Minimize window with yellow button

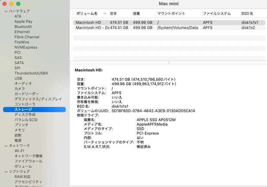pyautogui.click(x=11, y=4)
